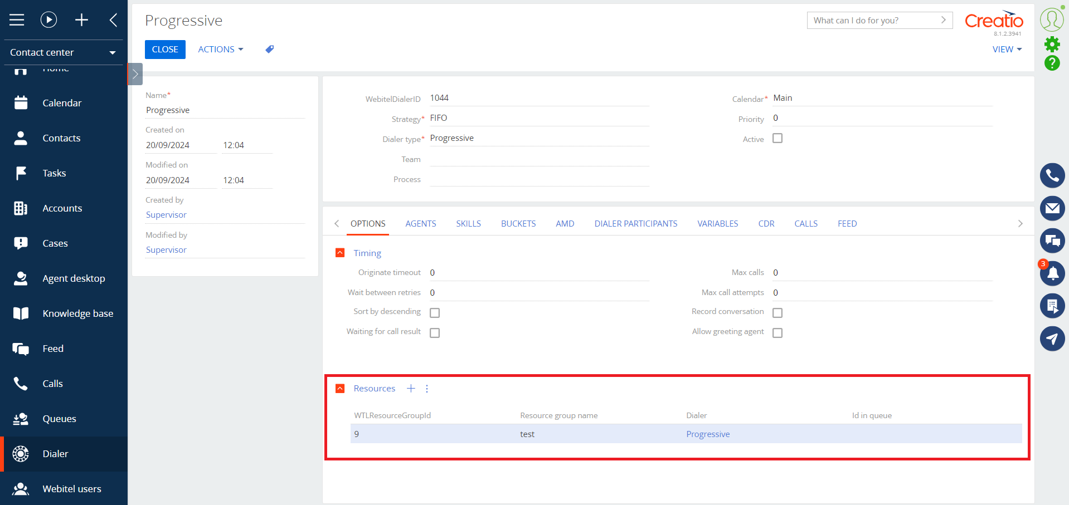Go to Dialer section in sidebar
Image resolution: width=1069 pixels, height=505 pixels.
point(64,454)
